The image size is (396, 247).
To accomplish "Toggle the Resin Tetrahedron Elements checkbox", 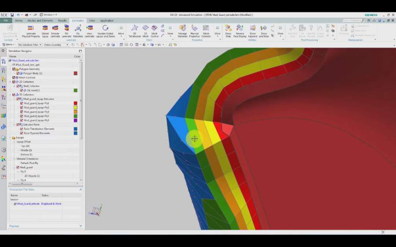I will [22, 129].
